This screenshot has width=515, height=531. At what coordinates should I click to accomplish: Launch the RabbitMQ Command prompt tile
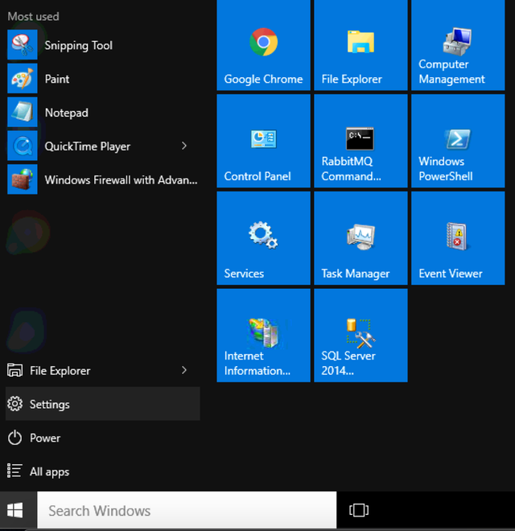click(x=360, y=141)
